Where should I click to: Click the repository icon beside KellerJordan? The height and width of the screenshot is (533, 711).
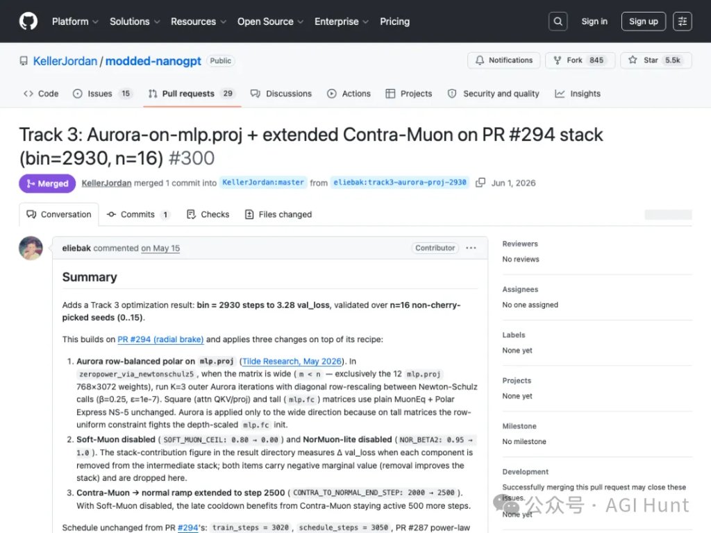pyautogui.click(x=24, y=61)
